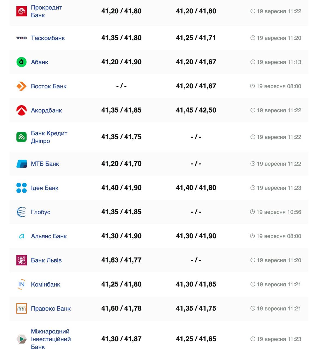Click the Банк Львів lion logo icon
Screen dimensions: 317x349
[x=22, y=260]
